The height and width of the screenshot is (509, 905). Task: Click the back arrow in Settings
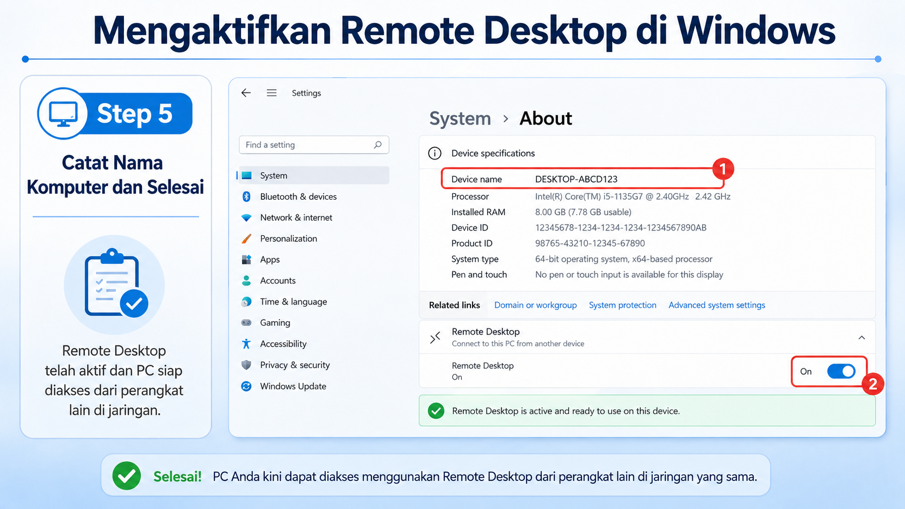[x=246, y=93]
